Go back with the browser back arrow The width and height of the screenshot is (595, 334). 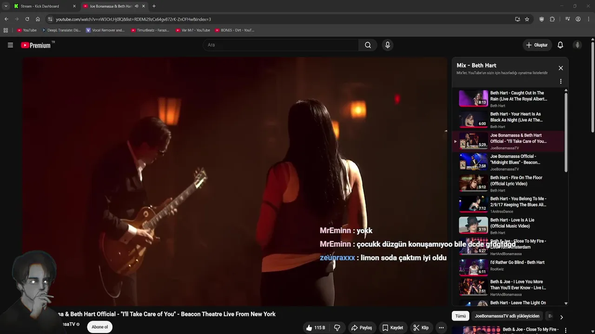coord(6,19)
